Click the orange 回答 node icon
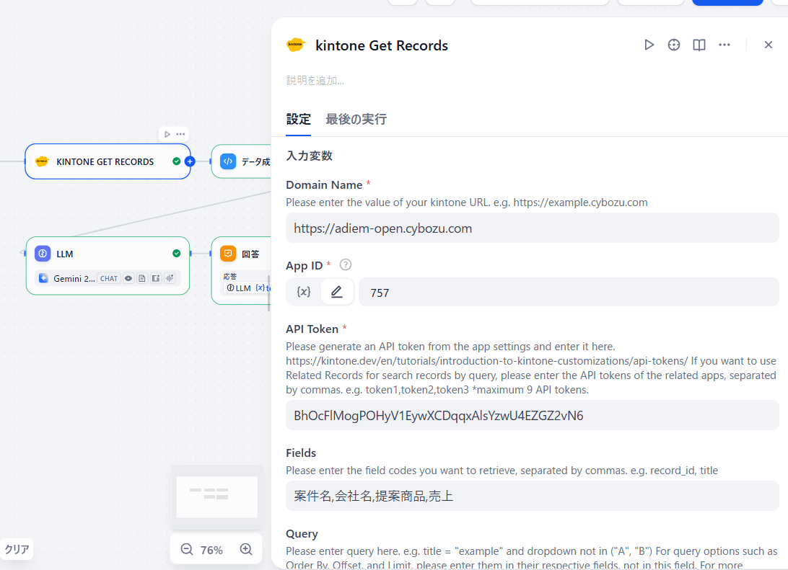Image resolution: width=788 pixels, height=570 pixels. [x=228, y=254]
